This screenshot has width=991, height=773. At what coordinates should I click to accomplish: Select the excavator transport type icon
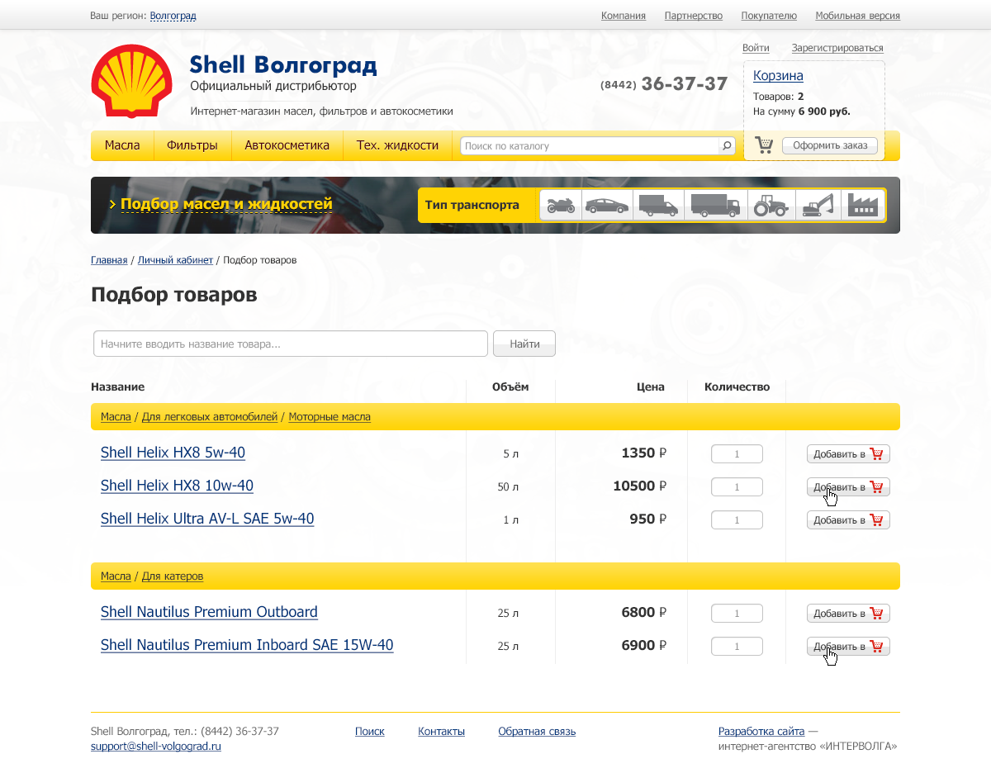click(x=818, y=205)
